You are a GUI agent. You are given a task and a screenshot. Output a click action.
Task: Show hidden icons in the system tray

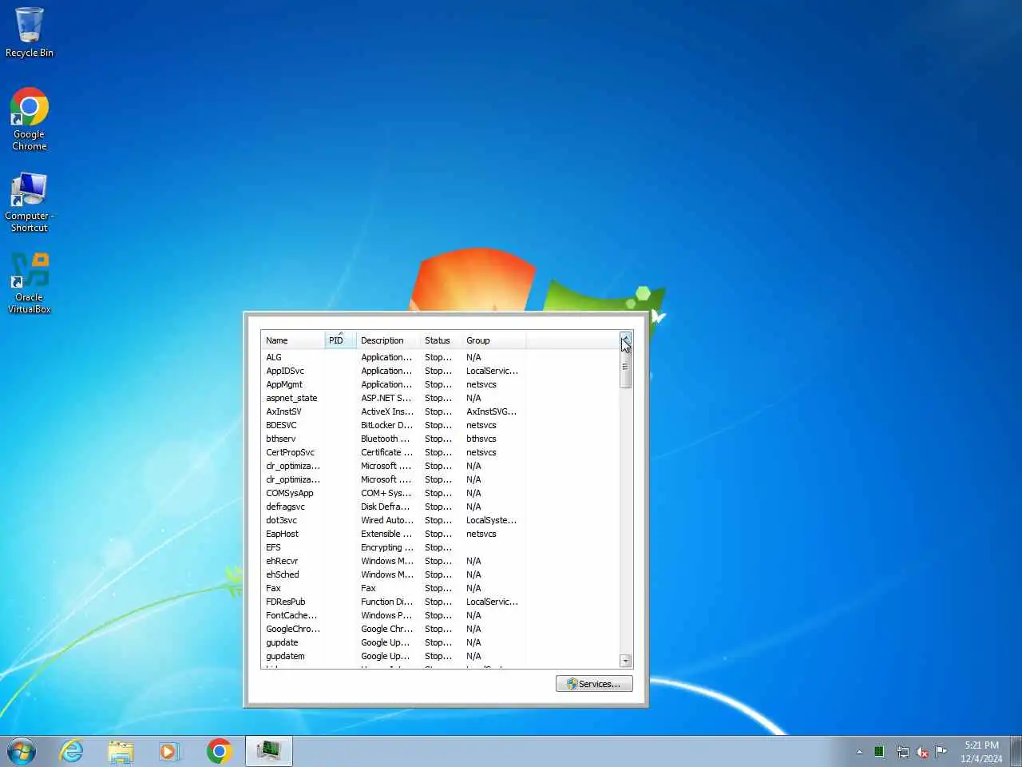[859, 752]
